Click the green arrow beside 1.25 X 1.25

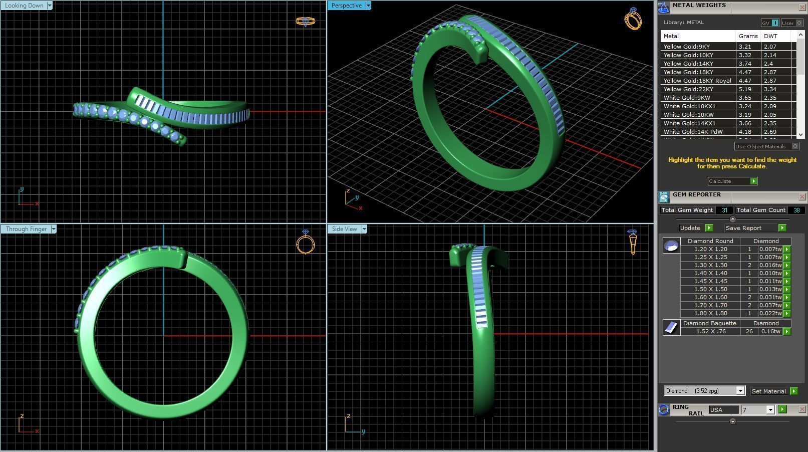tap(787, 257)
